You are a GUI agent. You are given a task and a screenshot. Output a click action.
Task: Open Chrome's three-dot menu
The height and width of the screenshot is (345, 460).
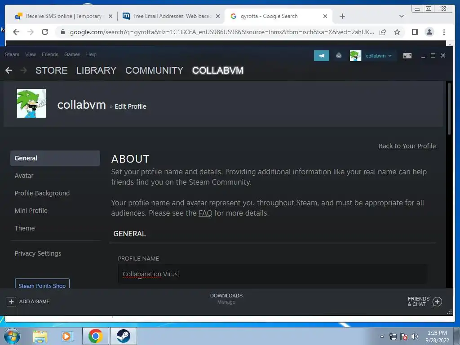(444, 32)
